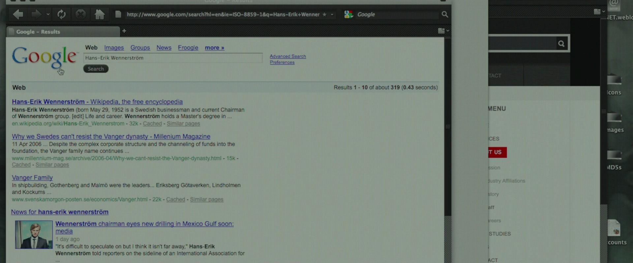Open Cached copy of the Wikipedia result
Viewport: 633px width, 263px height.
click(x=152, y=124)
